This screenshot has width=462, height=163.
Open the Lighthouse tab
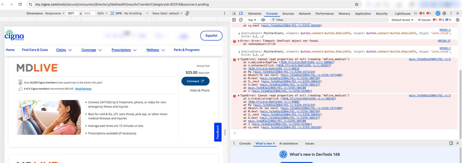coord(402,13)
